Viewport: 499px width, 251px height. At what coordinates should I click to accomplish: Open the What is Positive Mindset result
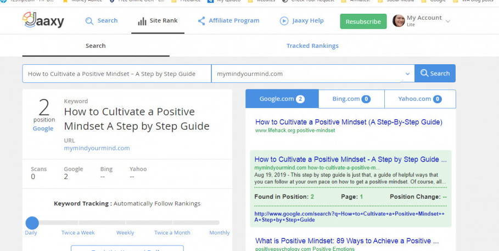[347, 241]
